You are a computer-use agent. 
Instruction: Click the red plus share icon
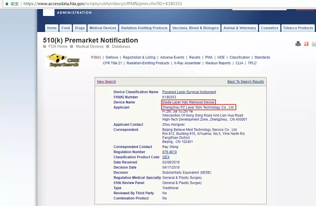pos(306,43)
